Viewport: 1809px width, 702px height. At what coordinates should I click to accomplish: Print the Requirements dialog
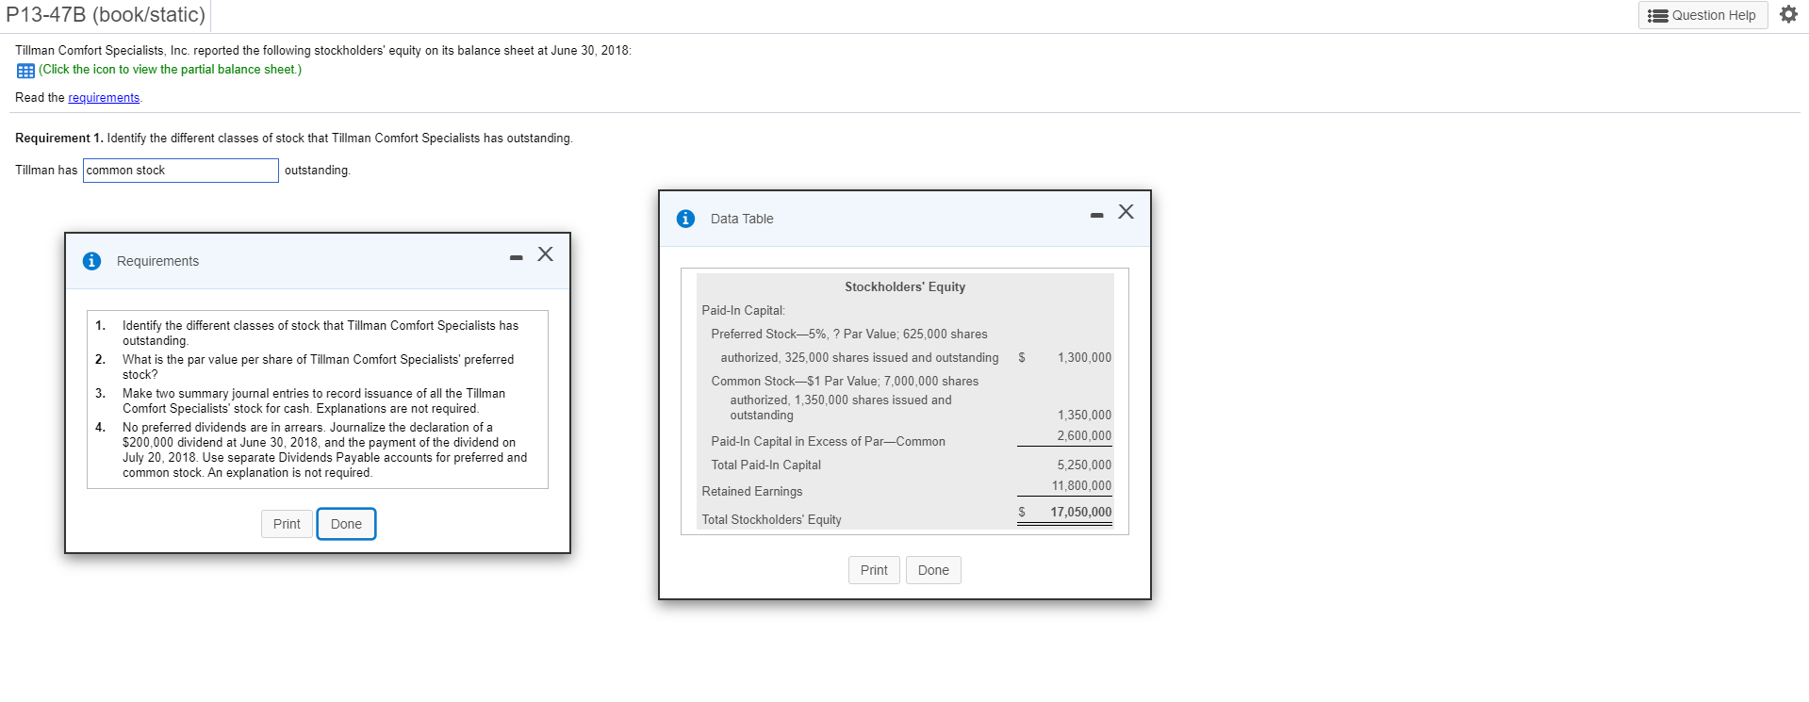(287, 524)
